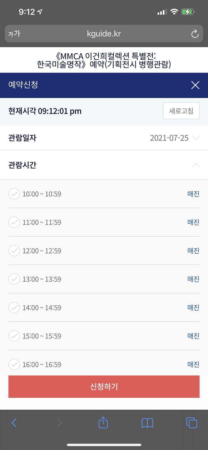The image size is (208, 450).
Task: Go back using Safari back arrow
Action: coord(14,423)
